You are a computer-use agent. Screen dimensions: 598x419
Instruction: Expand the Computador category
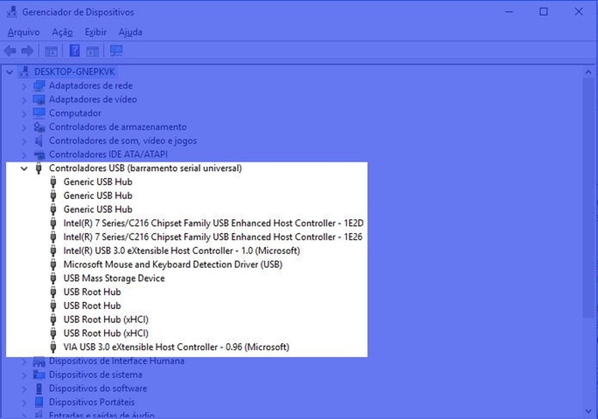[24, 114]
